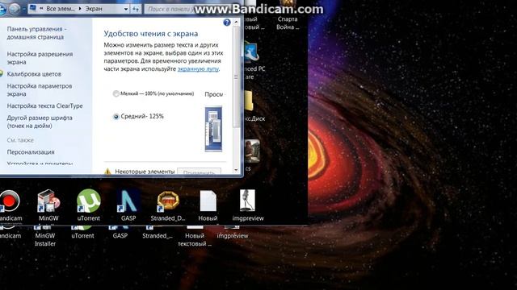This screenshot has height=290, width=517.
Task: Click the Новый текстовый ... desktop label
Action: (194, 240)
